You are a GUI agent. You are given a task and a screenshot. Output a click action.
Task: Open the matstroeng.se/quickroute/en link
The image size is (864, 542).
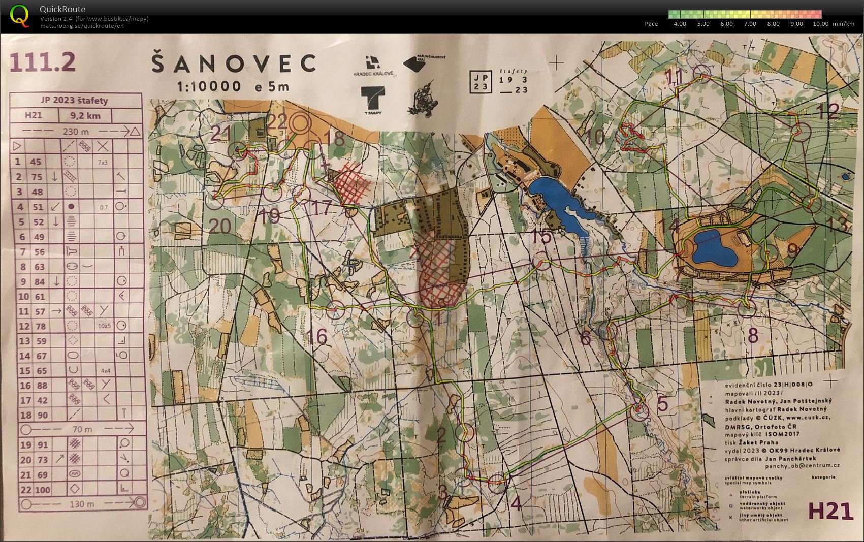pyautogui.click(x=81, y=25)
